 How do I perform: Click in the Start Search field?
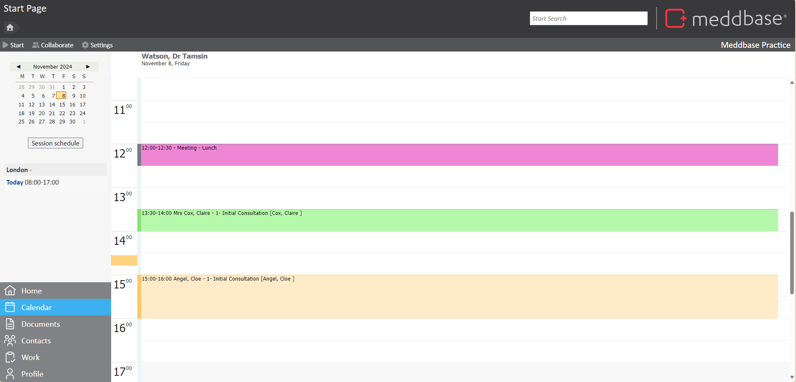coord(588,18)
